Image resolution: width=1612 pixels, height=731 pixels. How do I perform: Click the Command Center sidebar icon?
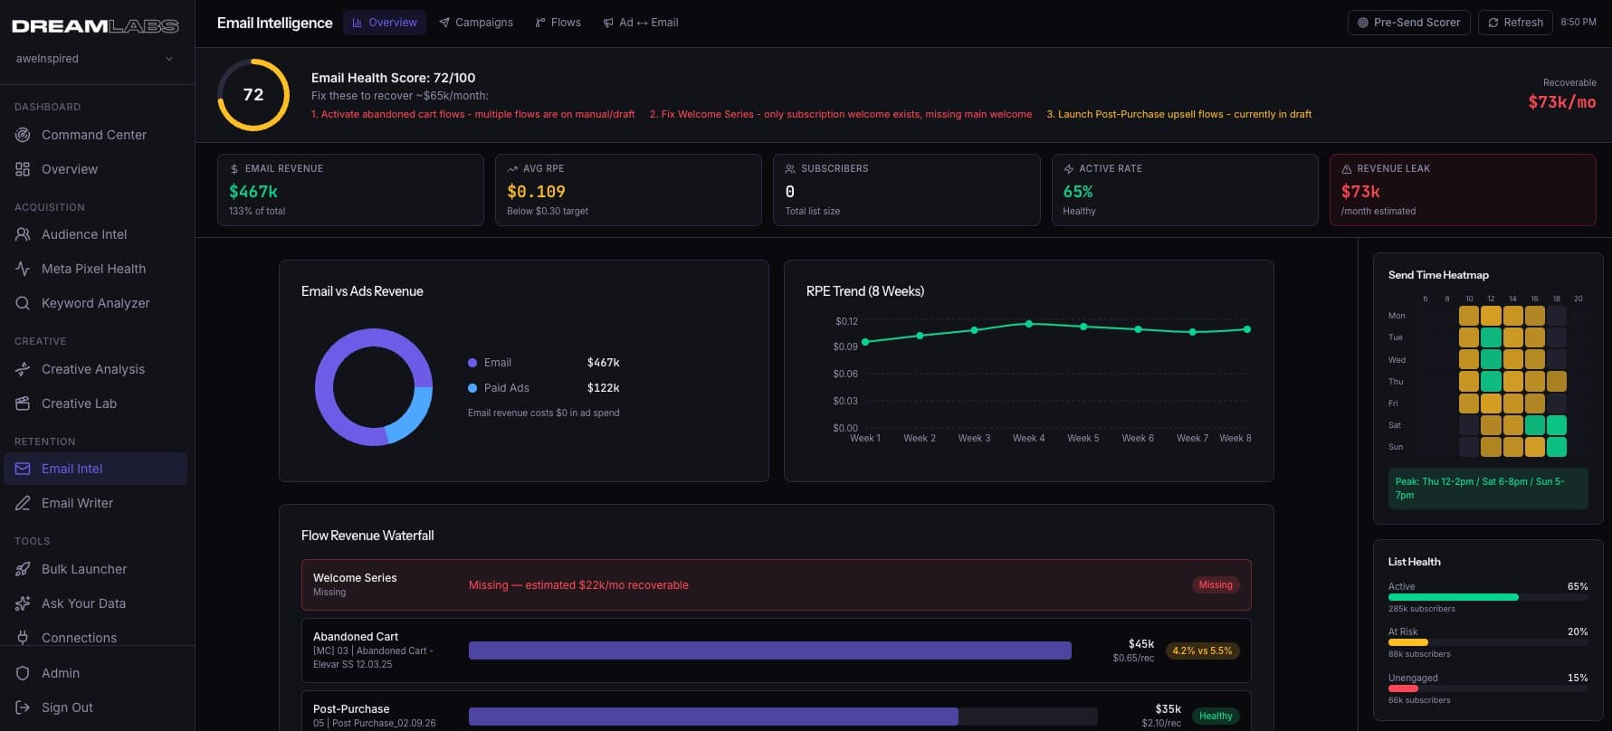pyautogui.click(x=23, y=135)
